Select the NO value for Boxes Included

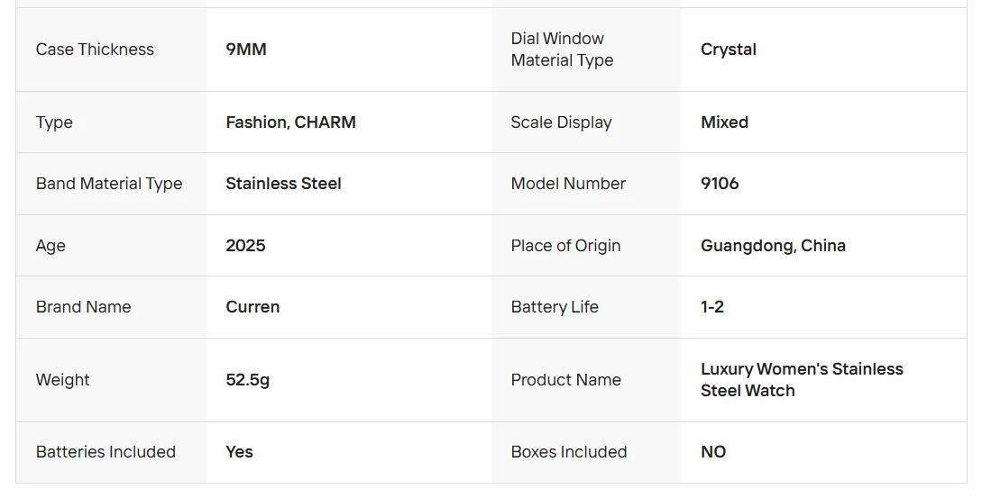[x=713, y=452]
